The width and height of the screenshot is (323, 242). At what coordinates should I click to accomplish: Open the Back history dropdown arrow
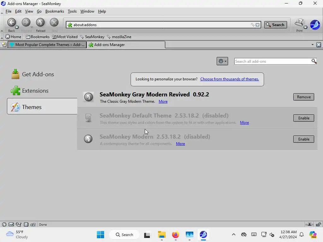17,27
